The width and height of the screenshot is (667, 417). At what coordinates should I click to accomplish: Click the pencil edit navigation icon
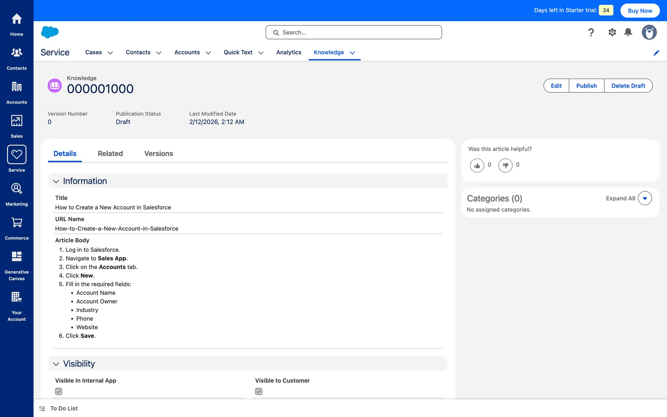tap(656, 53)
